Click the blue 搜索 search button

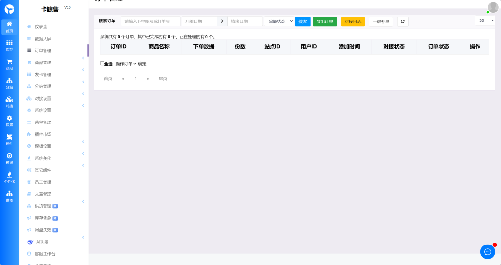pos(302,21)
